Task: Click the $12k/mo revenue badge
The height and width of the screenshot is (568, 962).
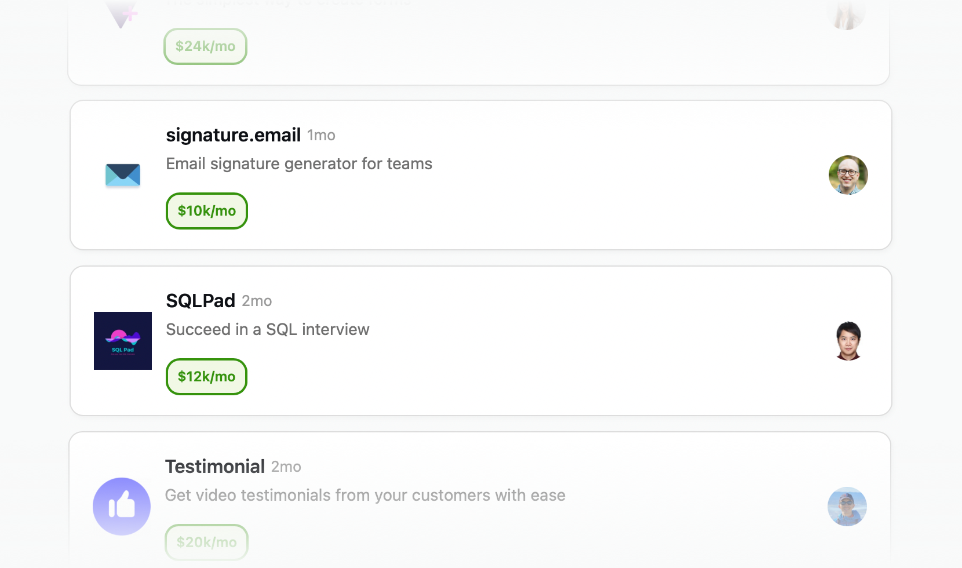Action: pyautogui.click(x=206, y=377)
